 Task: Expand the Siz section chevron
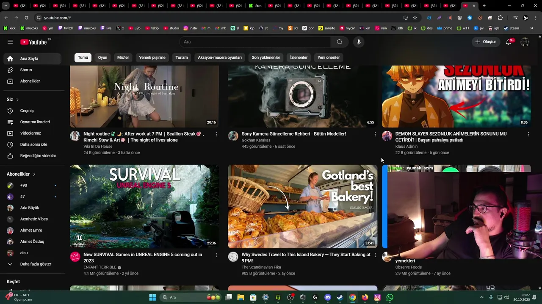pos(17,100)
